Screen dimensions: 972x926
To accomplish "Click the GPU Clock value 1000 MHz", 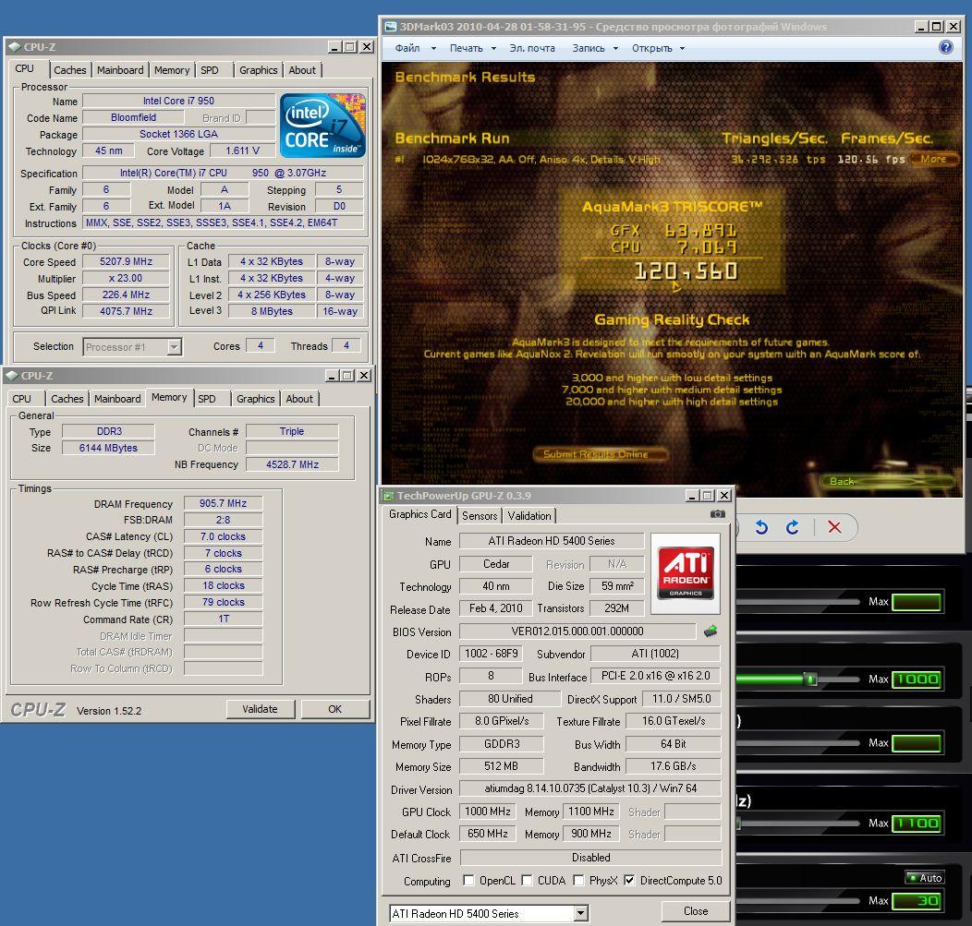I will [487, 812].
